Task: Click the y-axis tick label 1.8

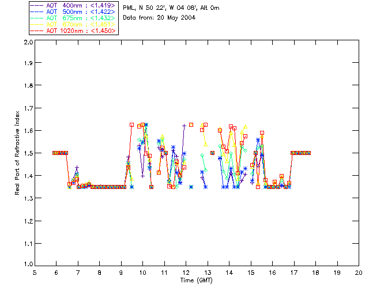Action: pos(28,85)
